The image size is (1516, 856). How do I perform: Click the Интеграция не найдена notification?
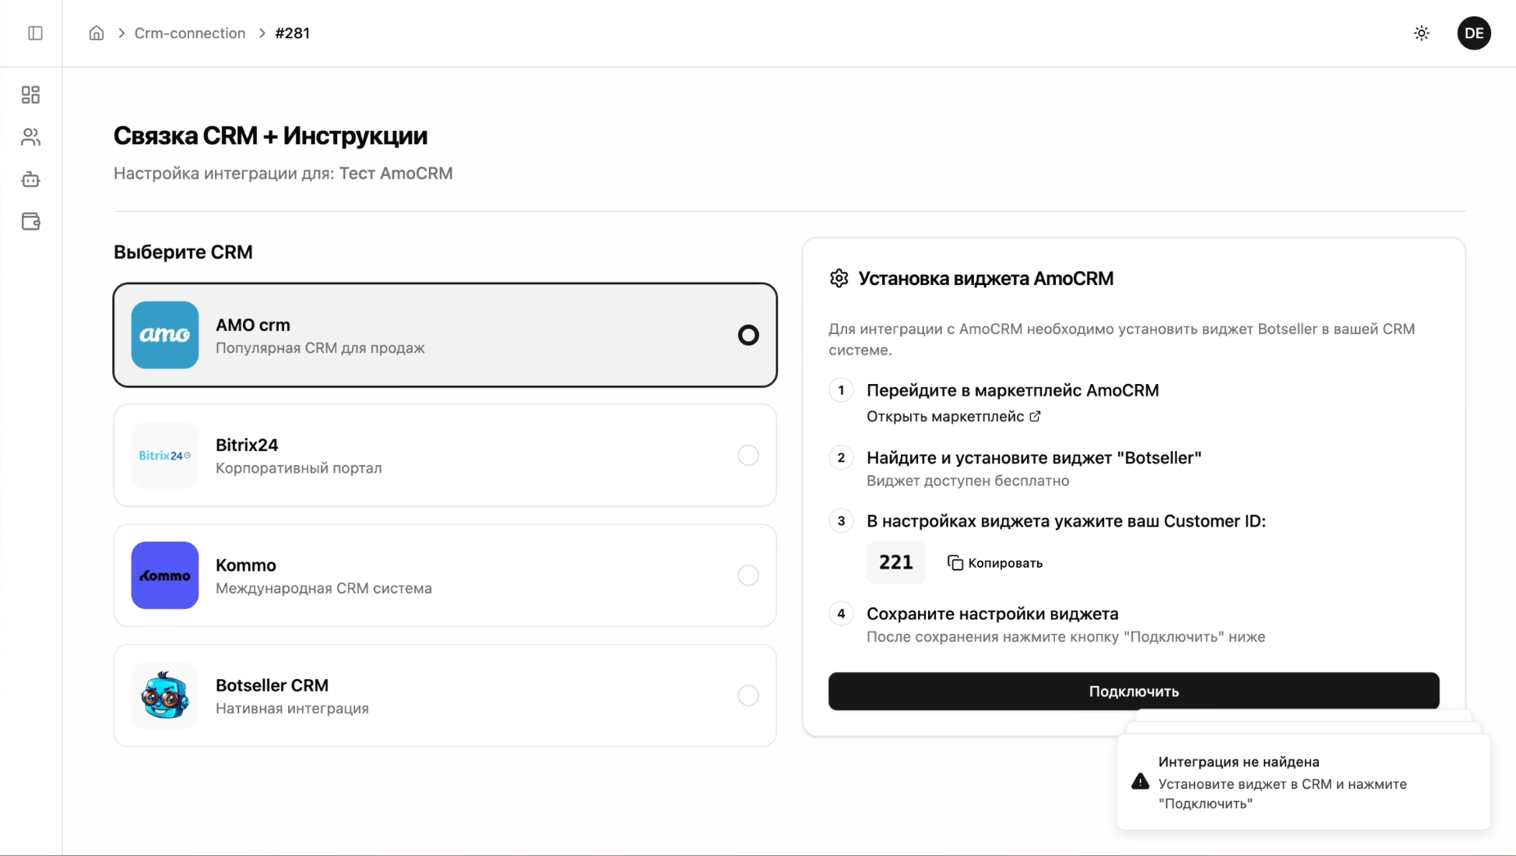pyautogui.click(x=1303, y=782)
